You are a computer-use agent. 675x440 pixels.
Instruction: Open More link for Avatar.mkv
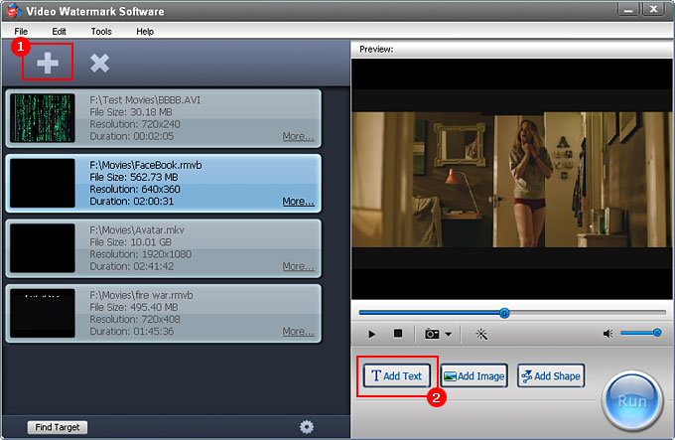click(x=298, y=266)
